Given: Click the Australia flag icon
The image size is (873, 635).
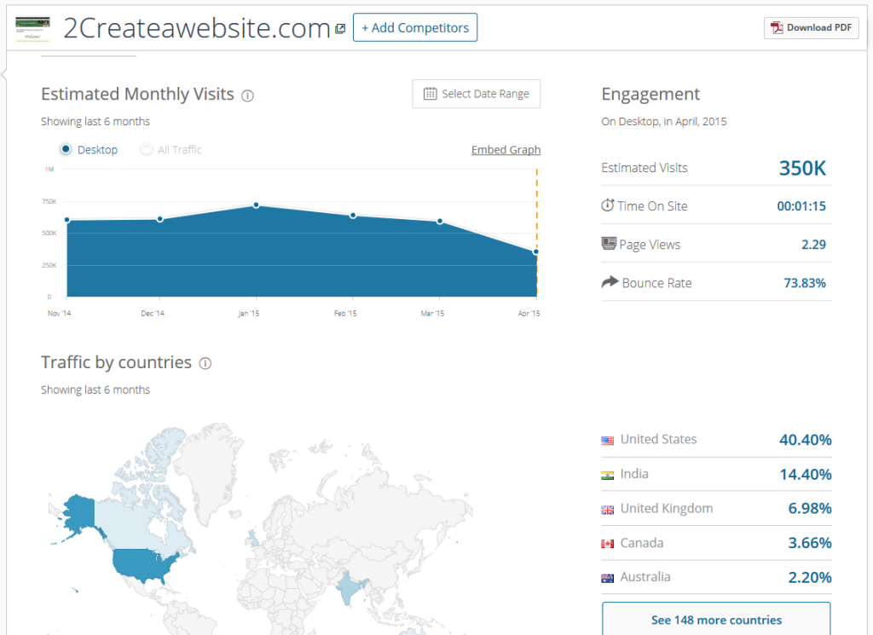Looking at the screenshot, I should click(607, 578).
